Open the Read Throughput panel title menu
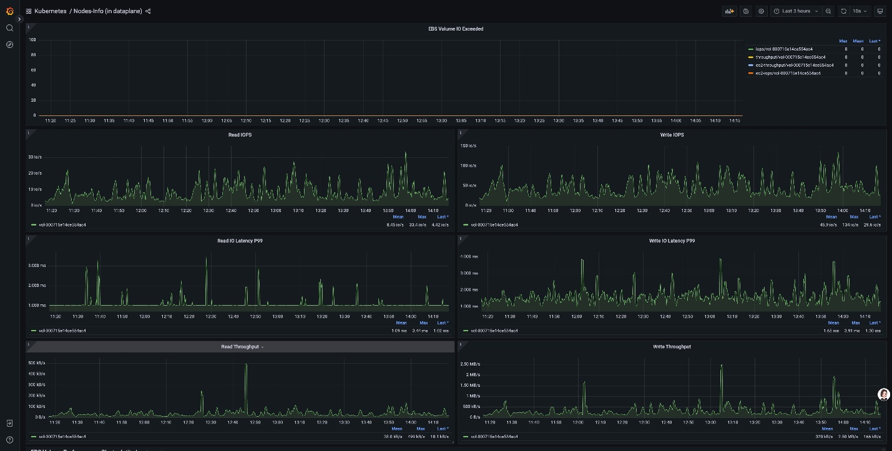The height and width of the screenshot is (451, 892). 240,347
